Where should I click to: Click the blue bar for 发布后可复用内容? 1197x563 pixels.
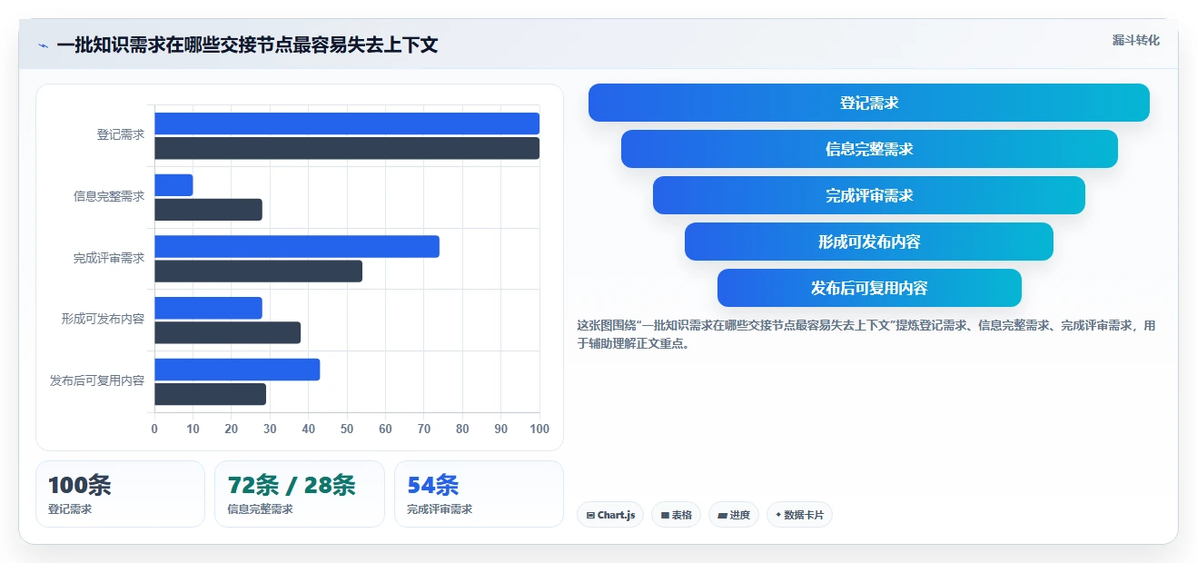pos(237,370)
